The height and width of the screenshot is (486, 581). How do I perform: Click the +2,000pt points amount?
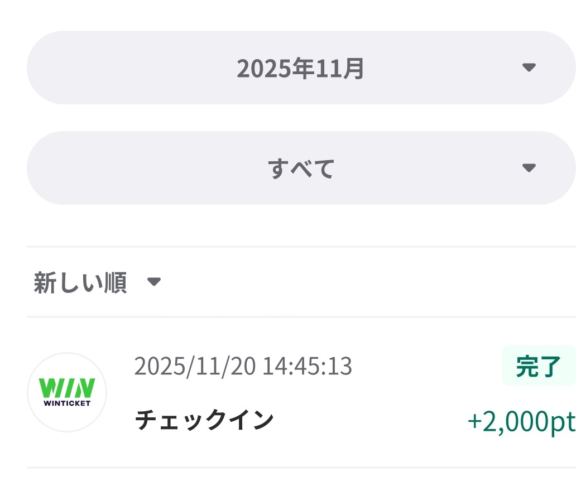[x=521, y=422]
